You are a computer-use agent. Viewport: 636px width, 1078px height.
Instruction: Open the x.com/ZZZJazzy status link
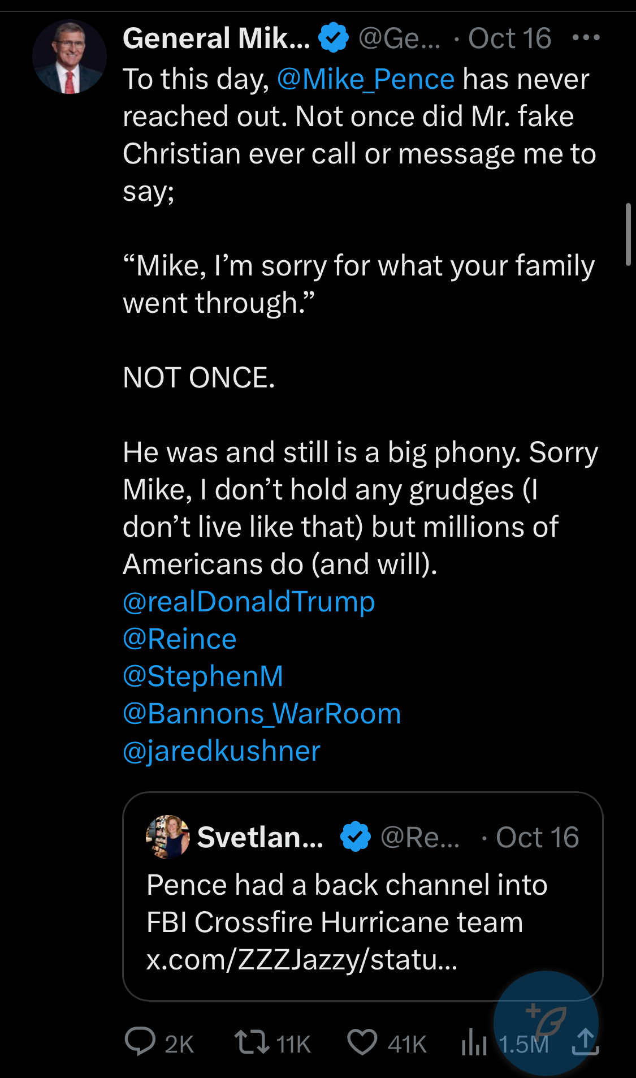tap(301, 959)
